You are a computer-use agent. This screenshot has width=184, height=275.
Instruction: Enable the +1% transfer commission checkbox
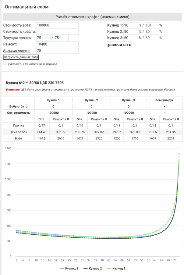point(5,63)
